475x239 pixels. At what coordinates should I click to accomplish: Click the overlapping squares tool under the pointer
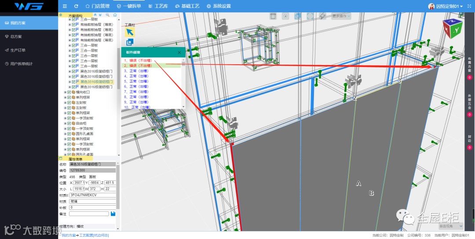[x=130, y=42]
